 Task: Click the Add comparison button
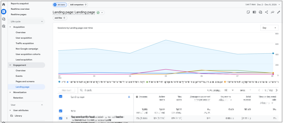point(78,5)
